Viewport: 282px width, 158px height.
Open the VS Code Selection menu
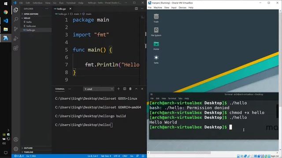(x=37, y=3)
